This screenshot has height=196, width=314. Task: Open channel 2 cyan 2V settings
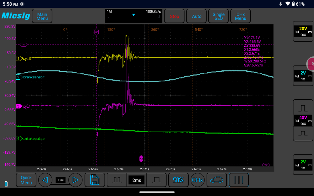click(303, 76)
